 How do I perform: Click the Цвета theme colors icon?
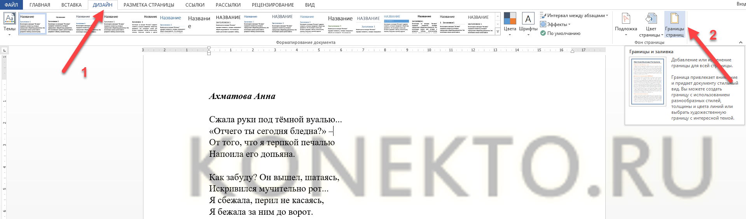tap(510, 19)
